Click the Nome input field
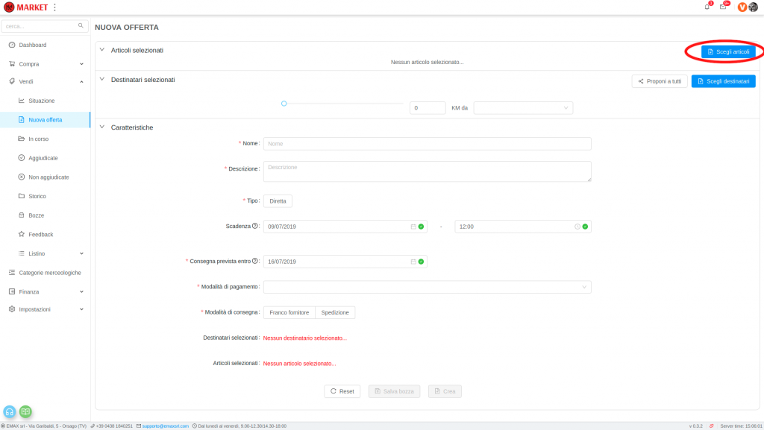 tap(427, 144)
